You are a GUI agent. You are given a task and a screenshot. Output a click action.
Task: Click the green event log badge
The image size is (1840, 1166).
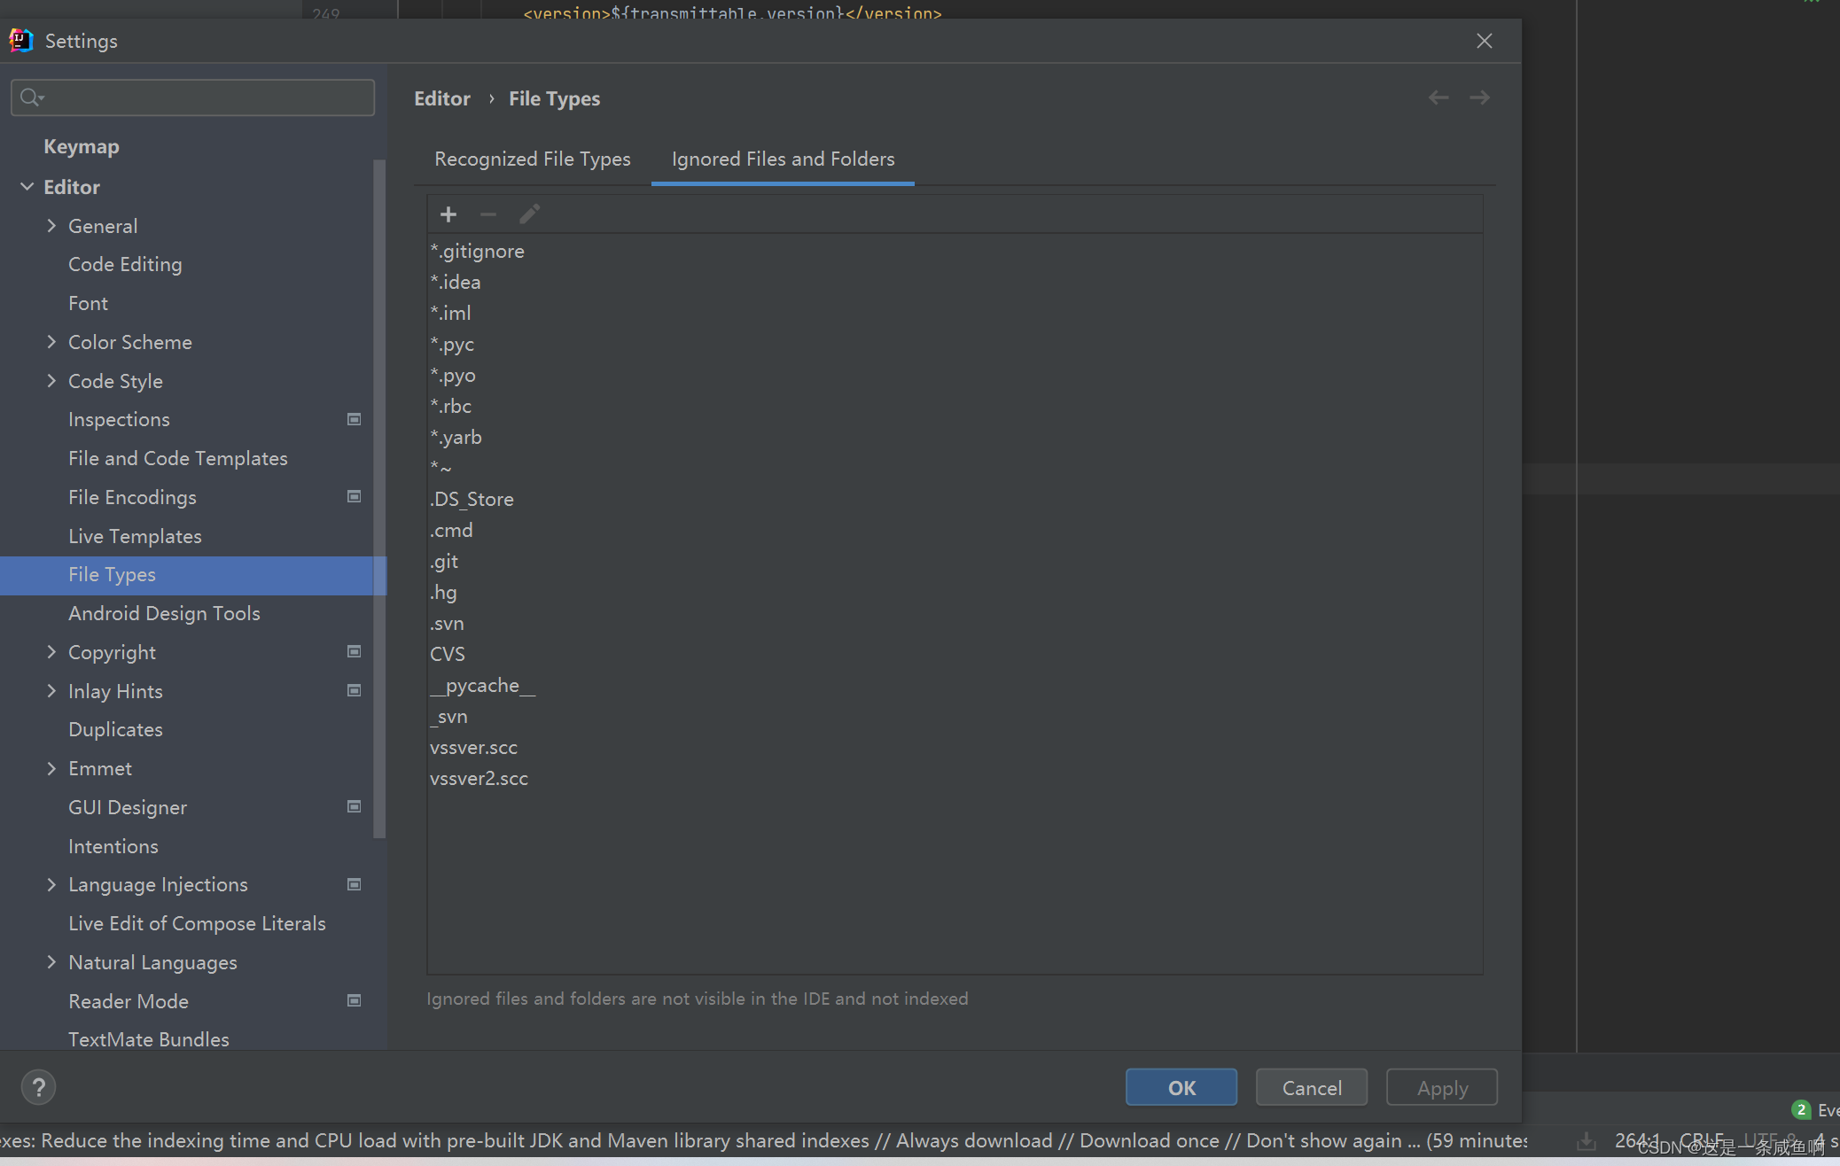[1800, 1109]
